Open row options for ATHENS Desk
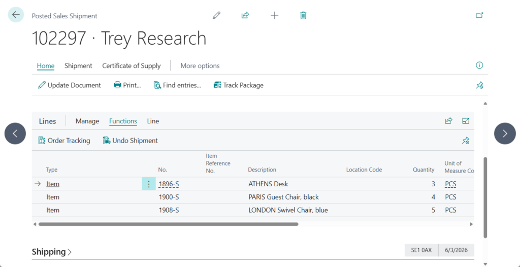The image size is (520, 267). (x=148, y=184)
